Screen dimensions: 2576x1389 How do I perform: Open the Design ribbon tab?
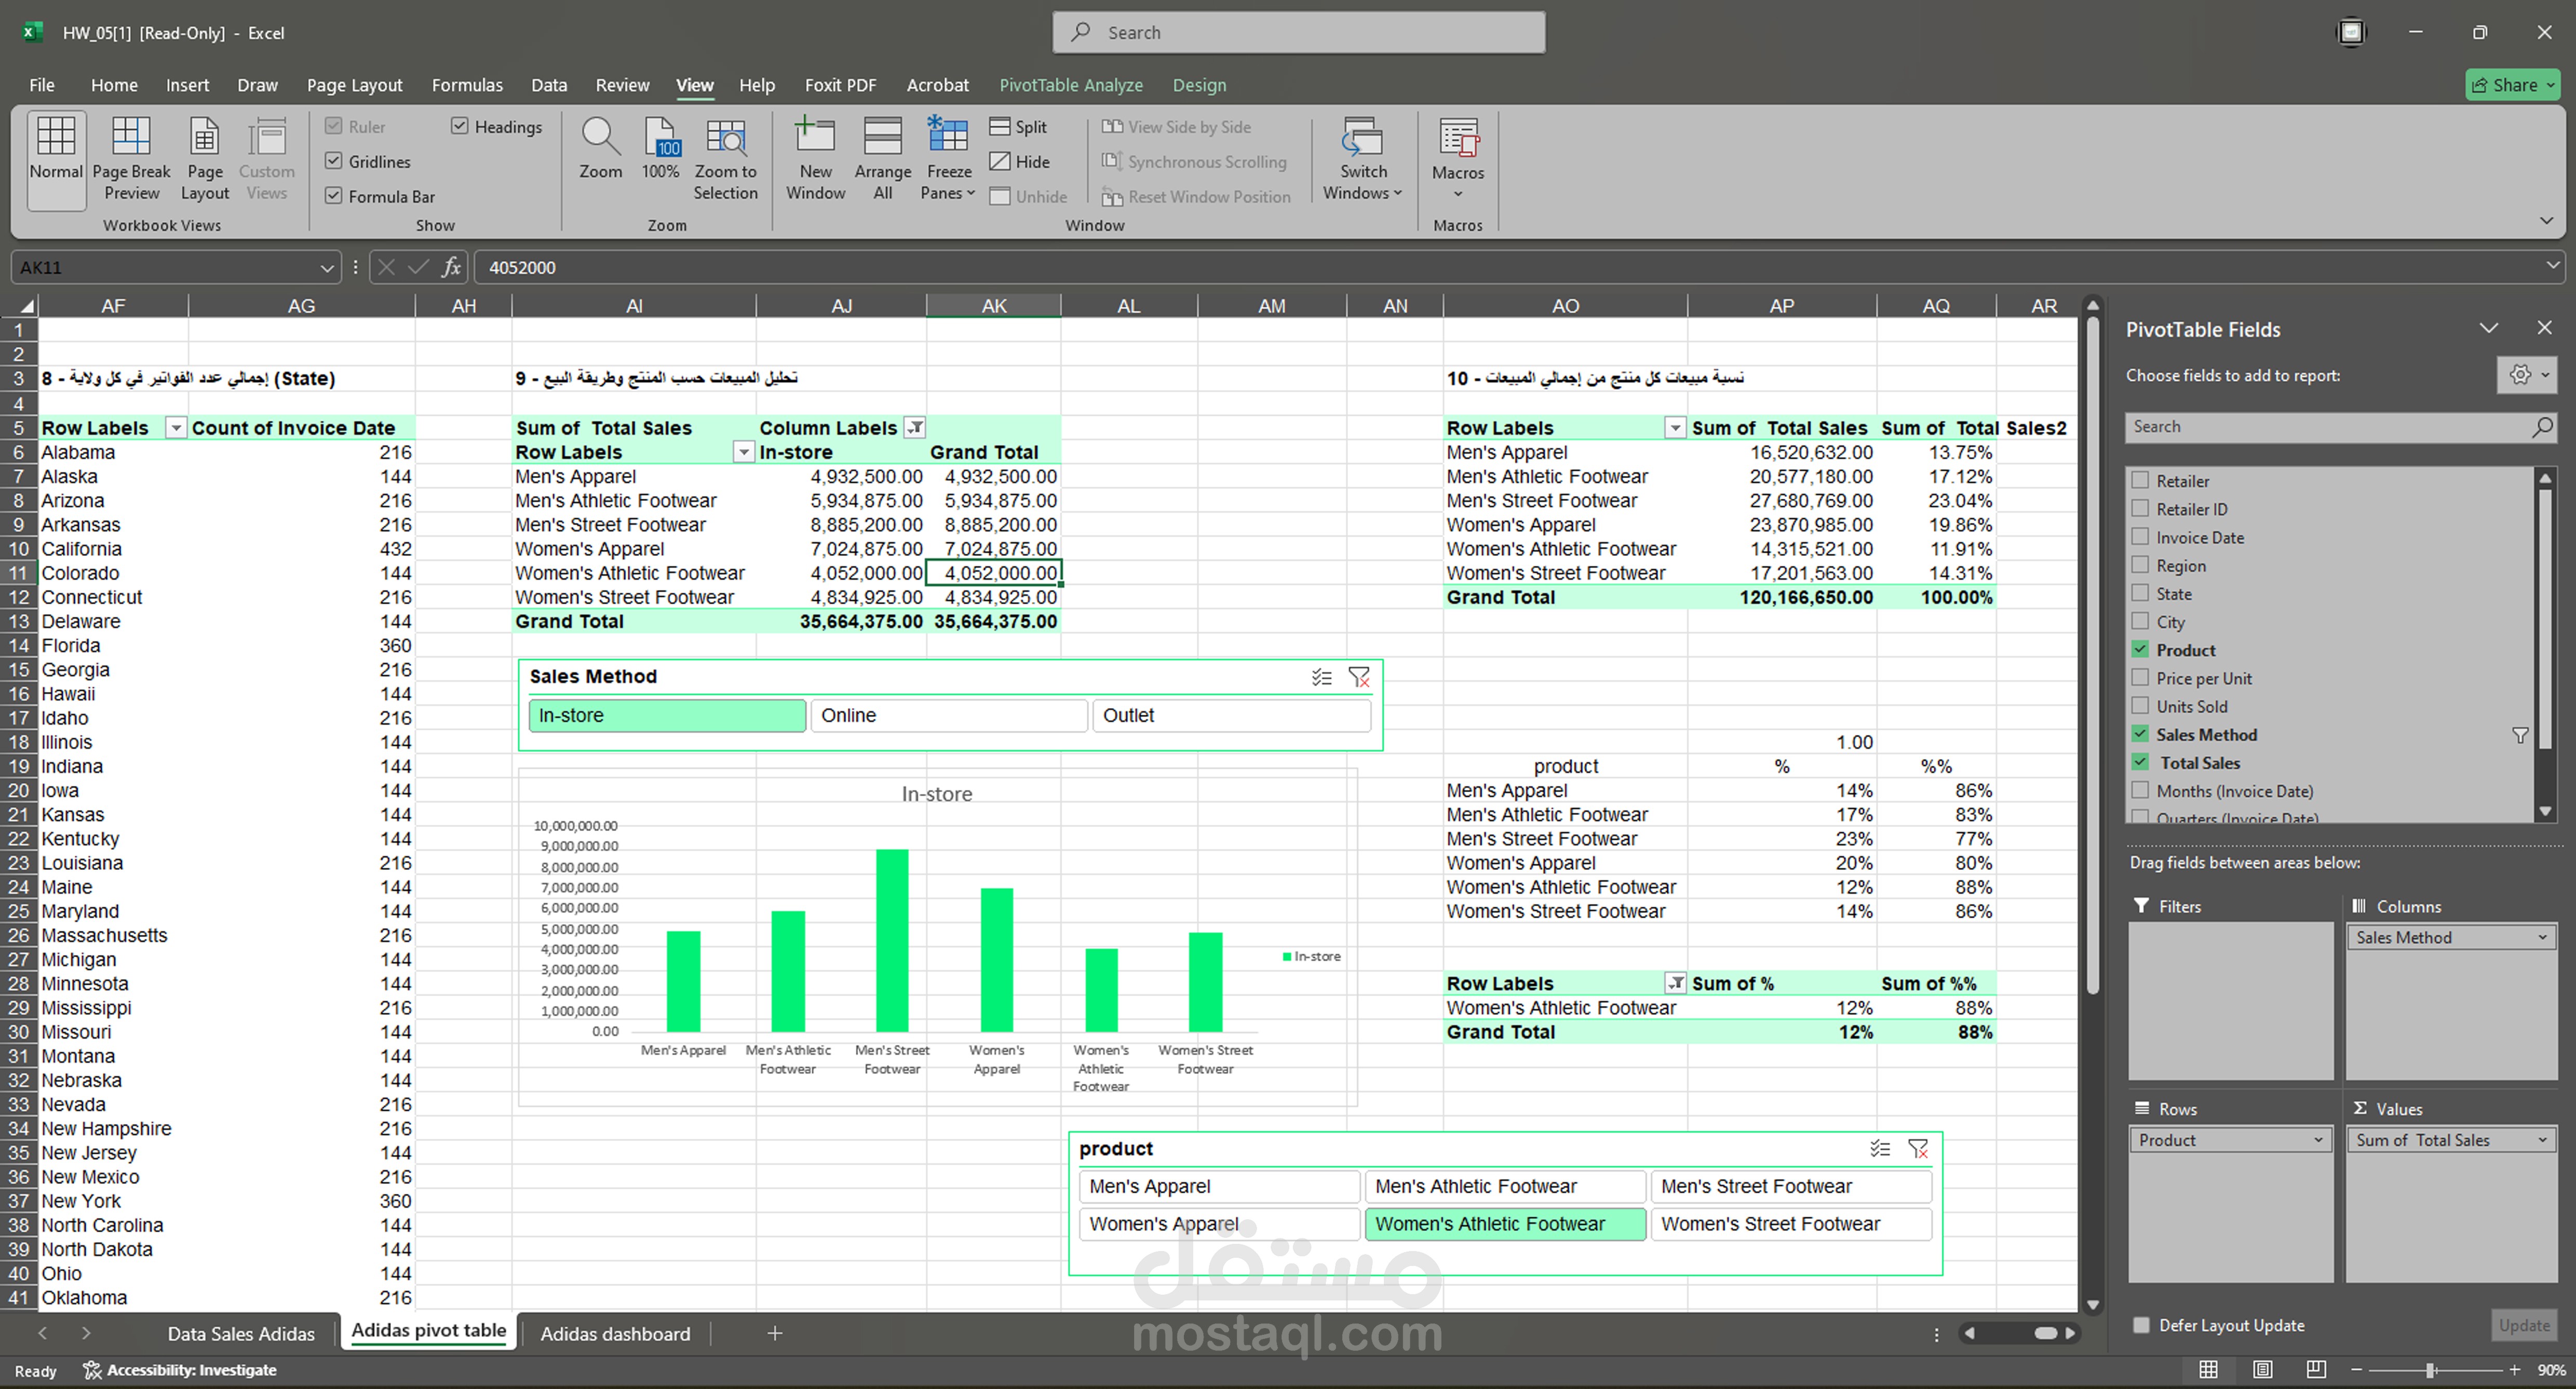[x=1199, y=85]
